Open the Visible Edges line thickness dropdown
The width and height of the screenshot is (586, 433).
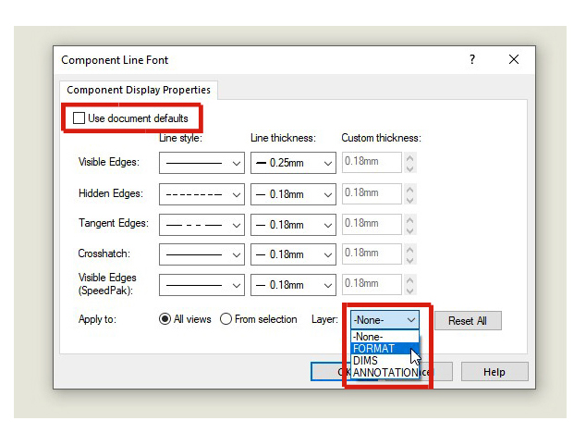[x=292, y=163]
